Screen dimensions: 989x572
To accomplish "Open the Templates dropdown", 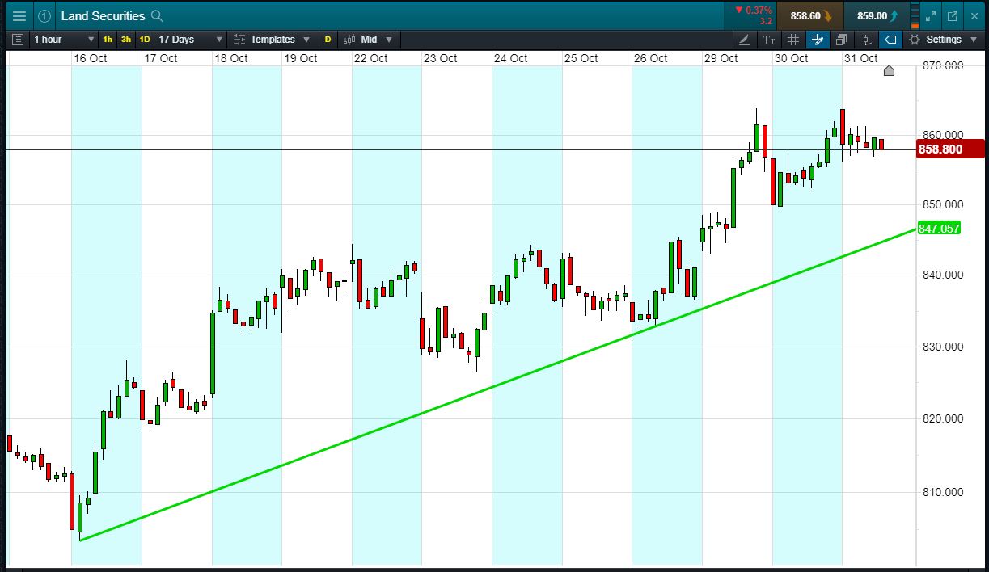I will (x=272, y=39).
